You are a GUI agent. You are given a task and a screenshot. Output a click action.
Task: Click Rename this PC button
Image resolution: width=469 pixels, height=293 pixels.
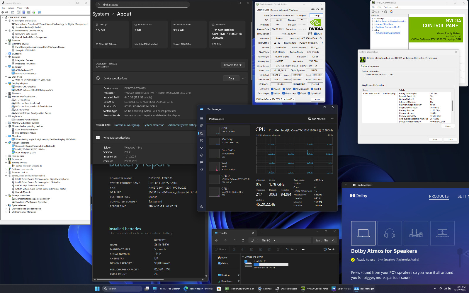[x=233, y=65]
